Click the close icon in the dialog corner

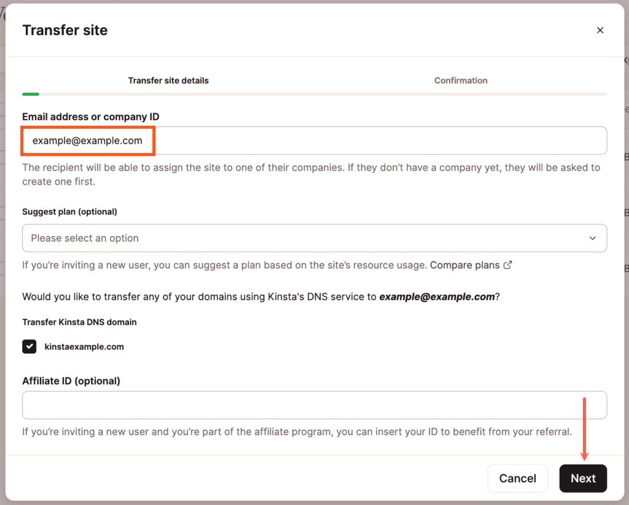tap(600, 29)
